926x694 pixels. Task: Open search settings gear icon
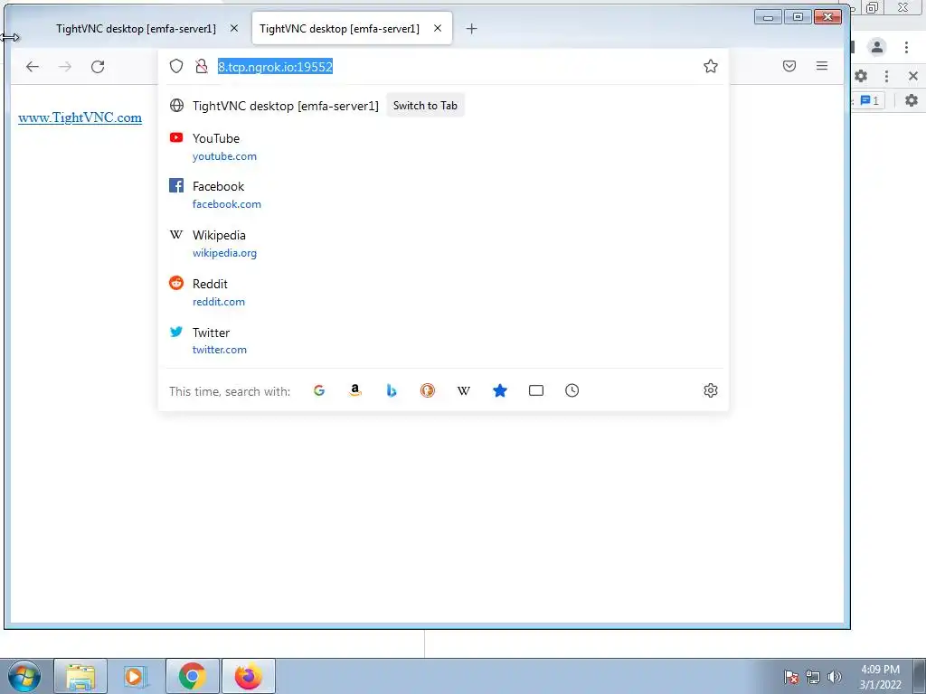click(711, 390)
